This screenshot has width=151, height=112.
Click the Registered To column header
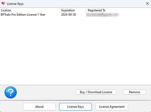click(118, 10)
